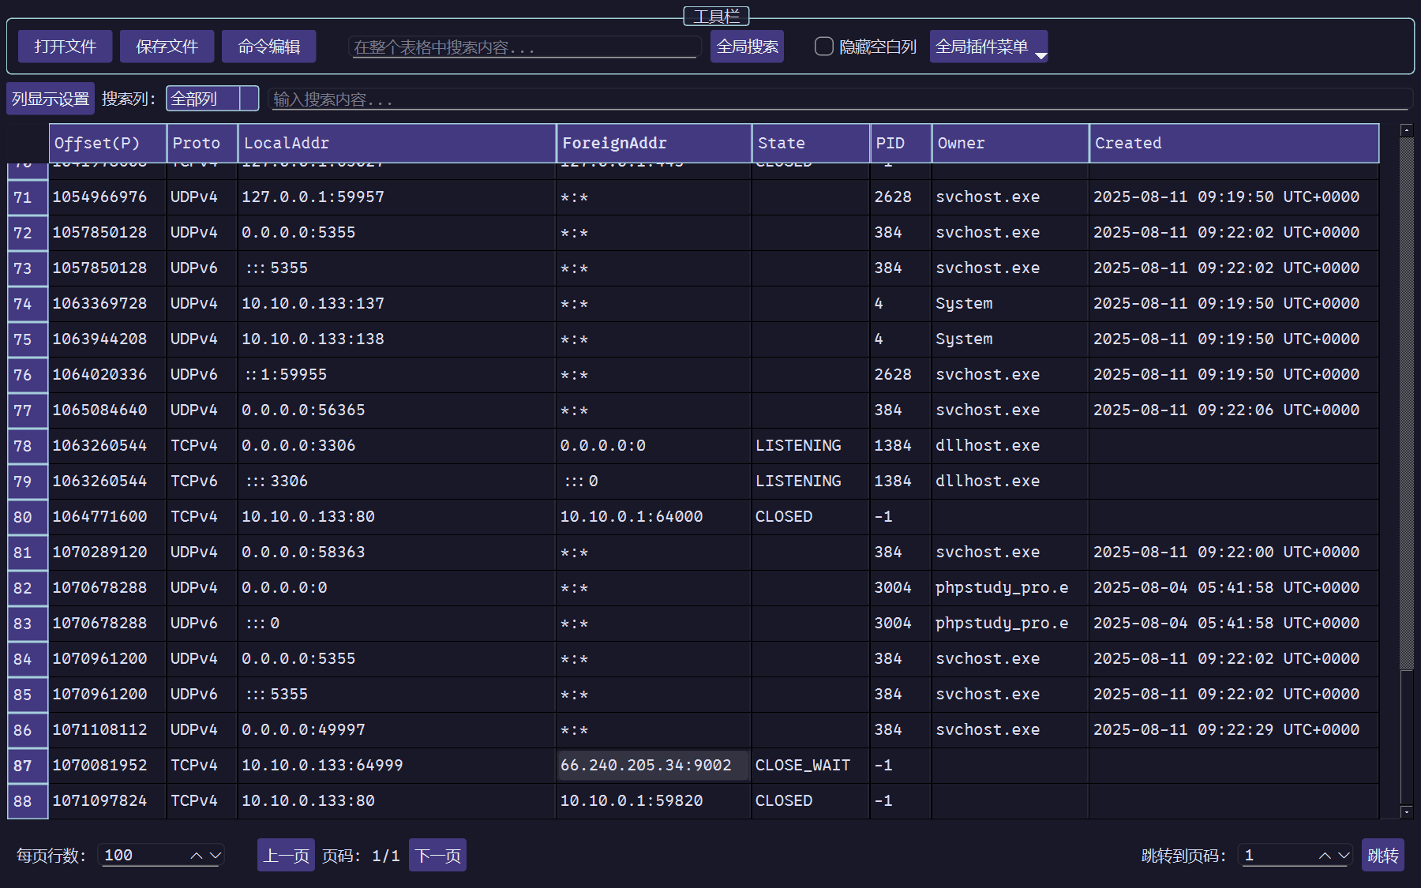This screenshot has width=1421, height=888.
Task: Open the 列显示设置 column display settings
Action: [51, 99]
